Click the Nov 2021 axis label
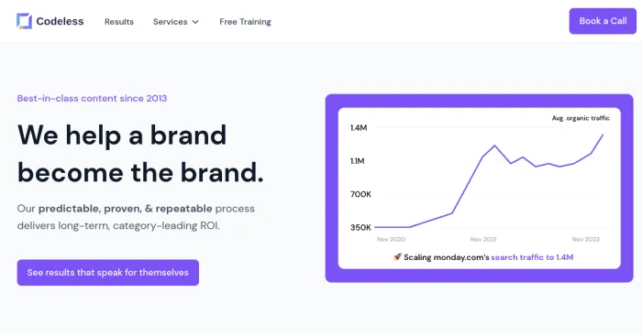Screen dimensions: 642x336 [x=483, y=239]
